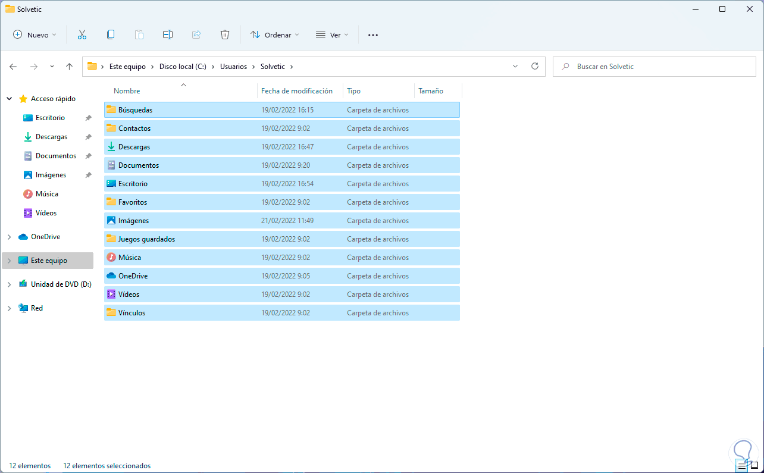This screenshot has width=764, height=473.
Task: Click the Cut scissors icon
Action: pos(82,35)
